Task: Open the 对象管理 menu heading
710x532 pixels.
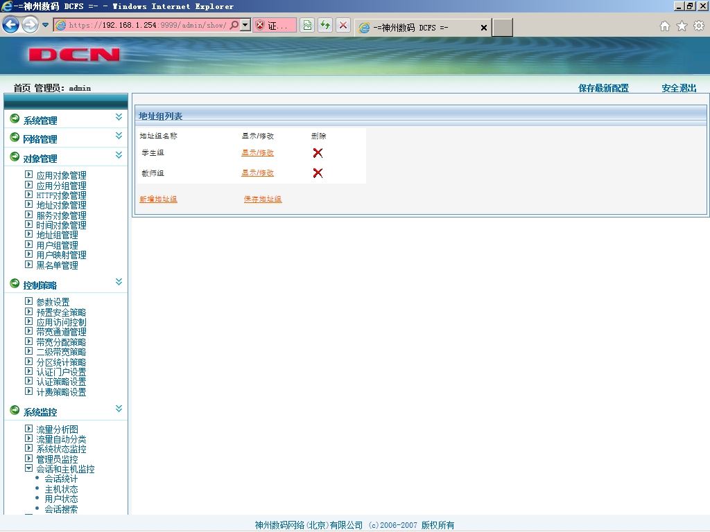Action: pos(40,159)
